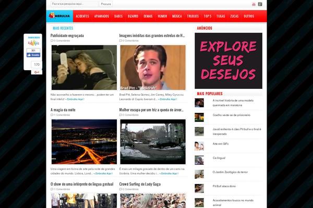Click the comment icon under Crowd Surfing de Lady Gaga
The image size is (313, 208).
[121, 189]
